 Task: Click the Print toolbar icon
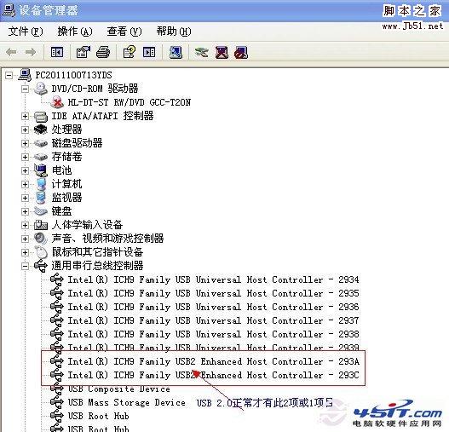click(x=103, y=52)
